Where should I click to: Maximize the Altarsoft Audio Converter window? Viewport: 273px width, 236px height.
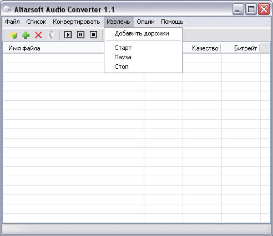click(251, 9)
